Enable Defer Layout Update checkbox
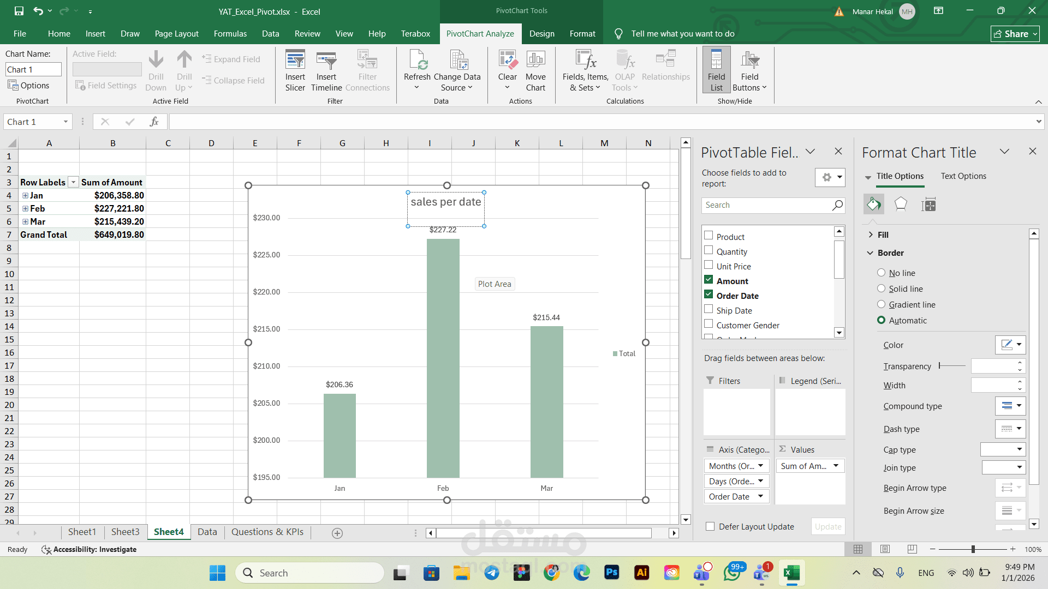Image resolution: width=1048 pixels, height=589 pixels. [x=710, y=526]
